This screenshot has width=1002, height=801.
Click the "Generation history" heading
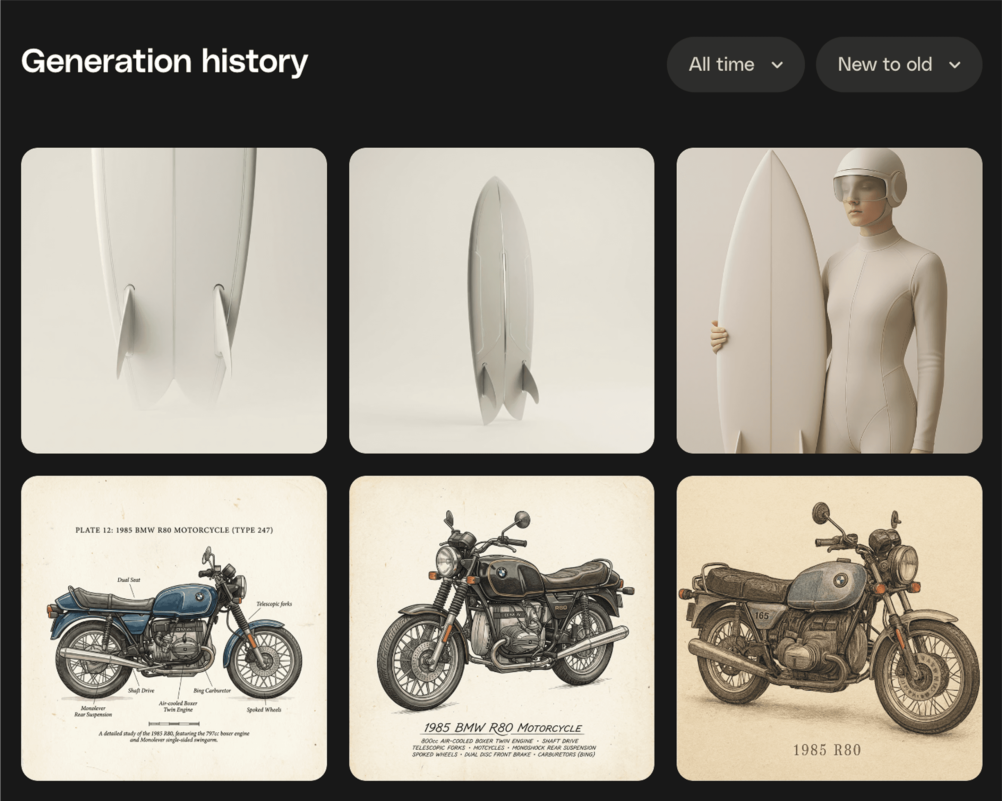click(164, 61)
